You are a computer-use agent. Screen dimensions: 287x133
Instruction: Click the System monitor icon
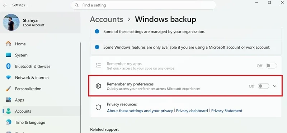click(8, 55)
